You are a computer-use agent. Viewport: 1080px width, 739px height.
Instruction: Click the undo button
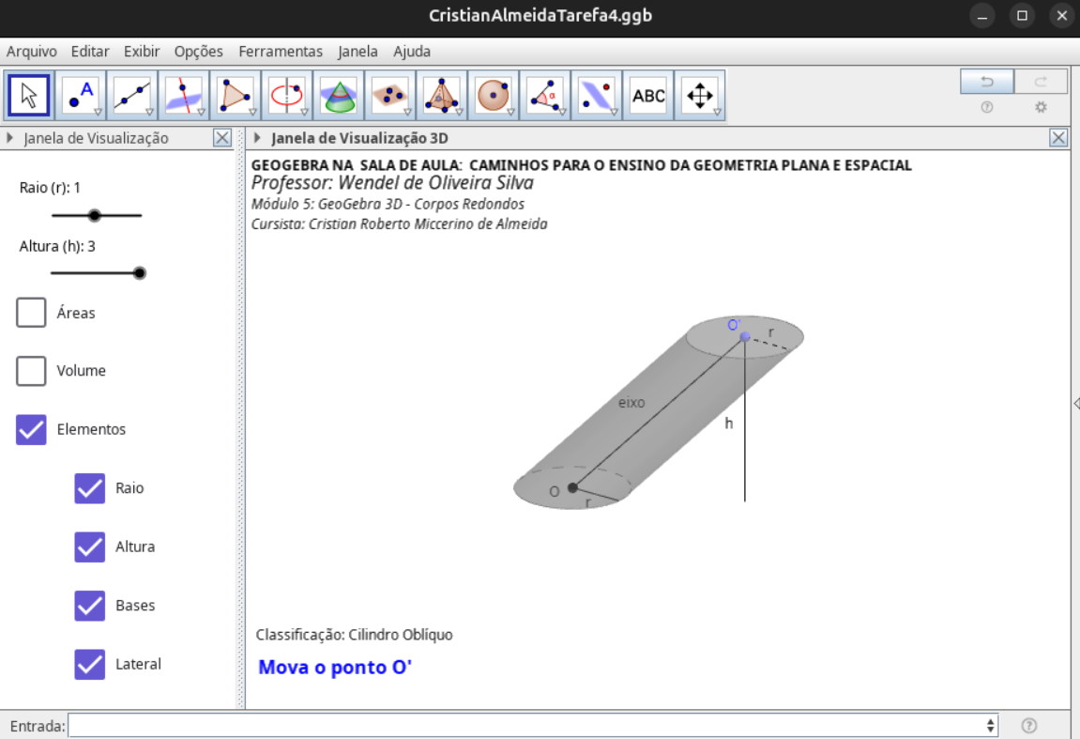tap(986, 82)
